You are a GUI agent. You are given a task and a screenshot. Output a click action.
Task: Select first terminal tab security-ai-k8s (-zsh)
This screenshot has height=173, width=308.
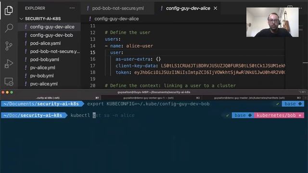[x=50, y=98]
